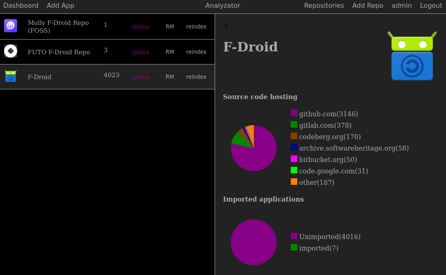Reindex the FUTO F-Droid Repo

(196, 52)
